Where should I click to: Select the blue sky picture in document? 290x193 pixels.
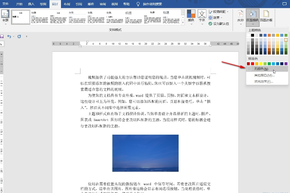(x=145, y=153)
